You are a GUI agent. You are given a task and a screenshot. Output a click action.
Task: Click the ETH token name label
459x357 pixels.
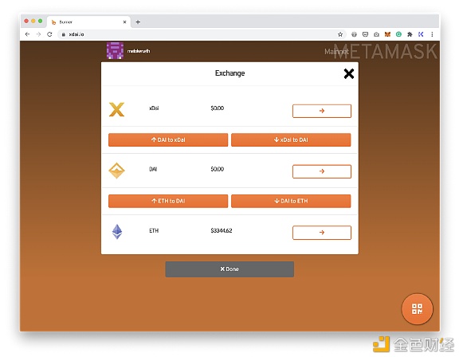(154, 230)
